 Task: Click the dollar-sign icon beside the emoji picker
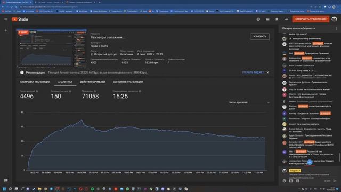(291, 181)
